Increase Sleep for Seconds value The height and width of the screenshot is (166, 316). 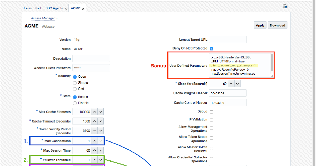pos(231,84)
